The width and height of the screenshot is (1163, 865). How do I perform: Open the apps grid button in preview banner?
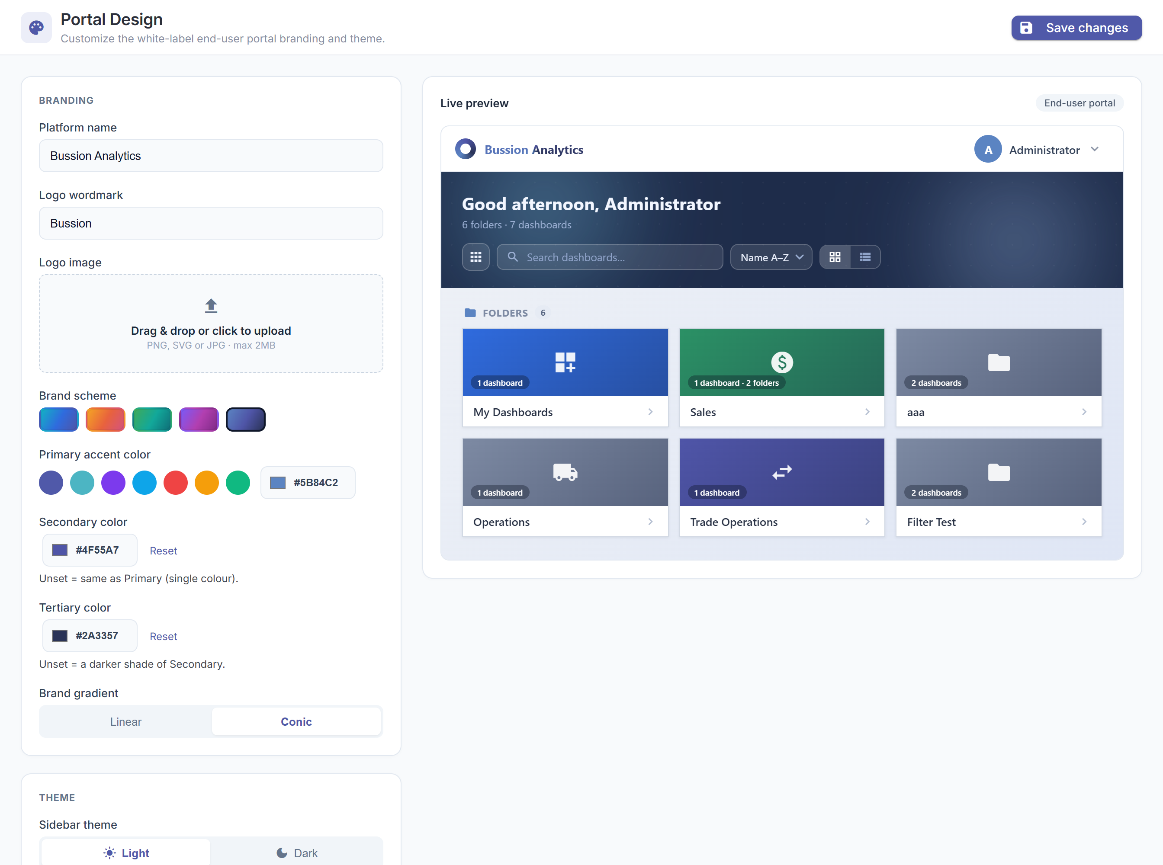tap(475, 257)
